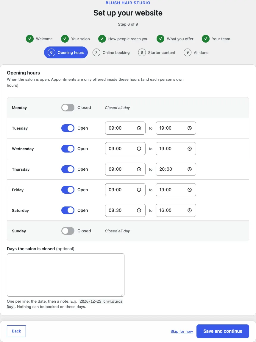Click the clock icon in Tuesday's opening time
Viewport: 256px width, 342px height.
coord(139,128)
